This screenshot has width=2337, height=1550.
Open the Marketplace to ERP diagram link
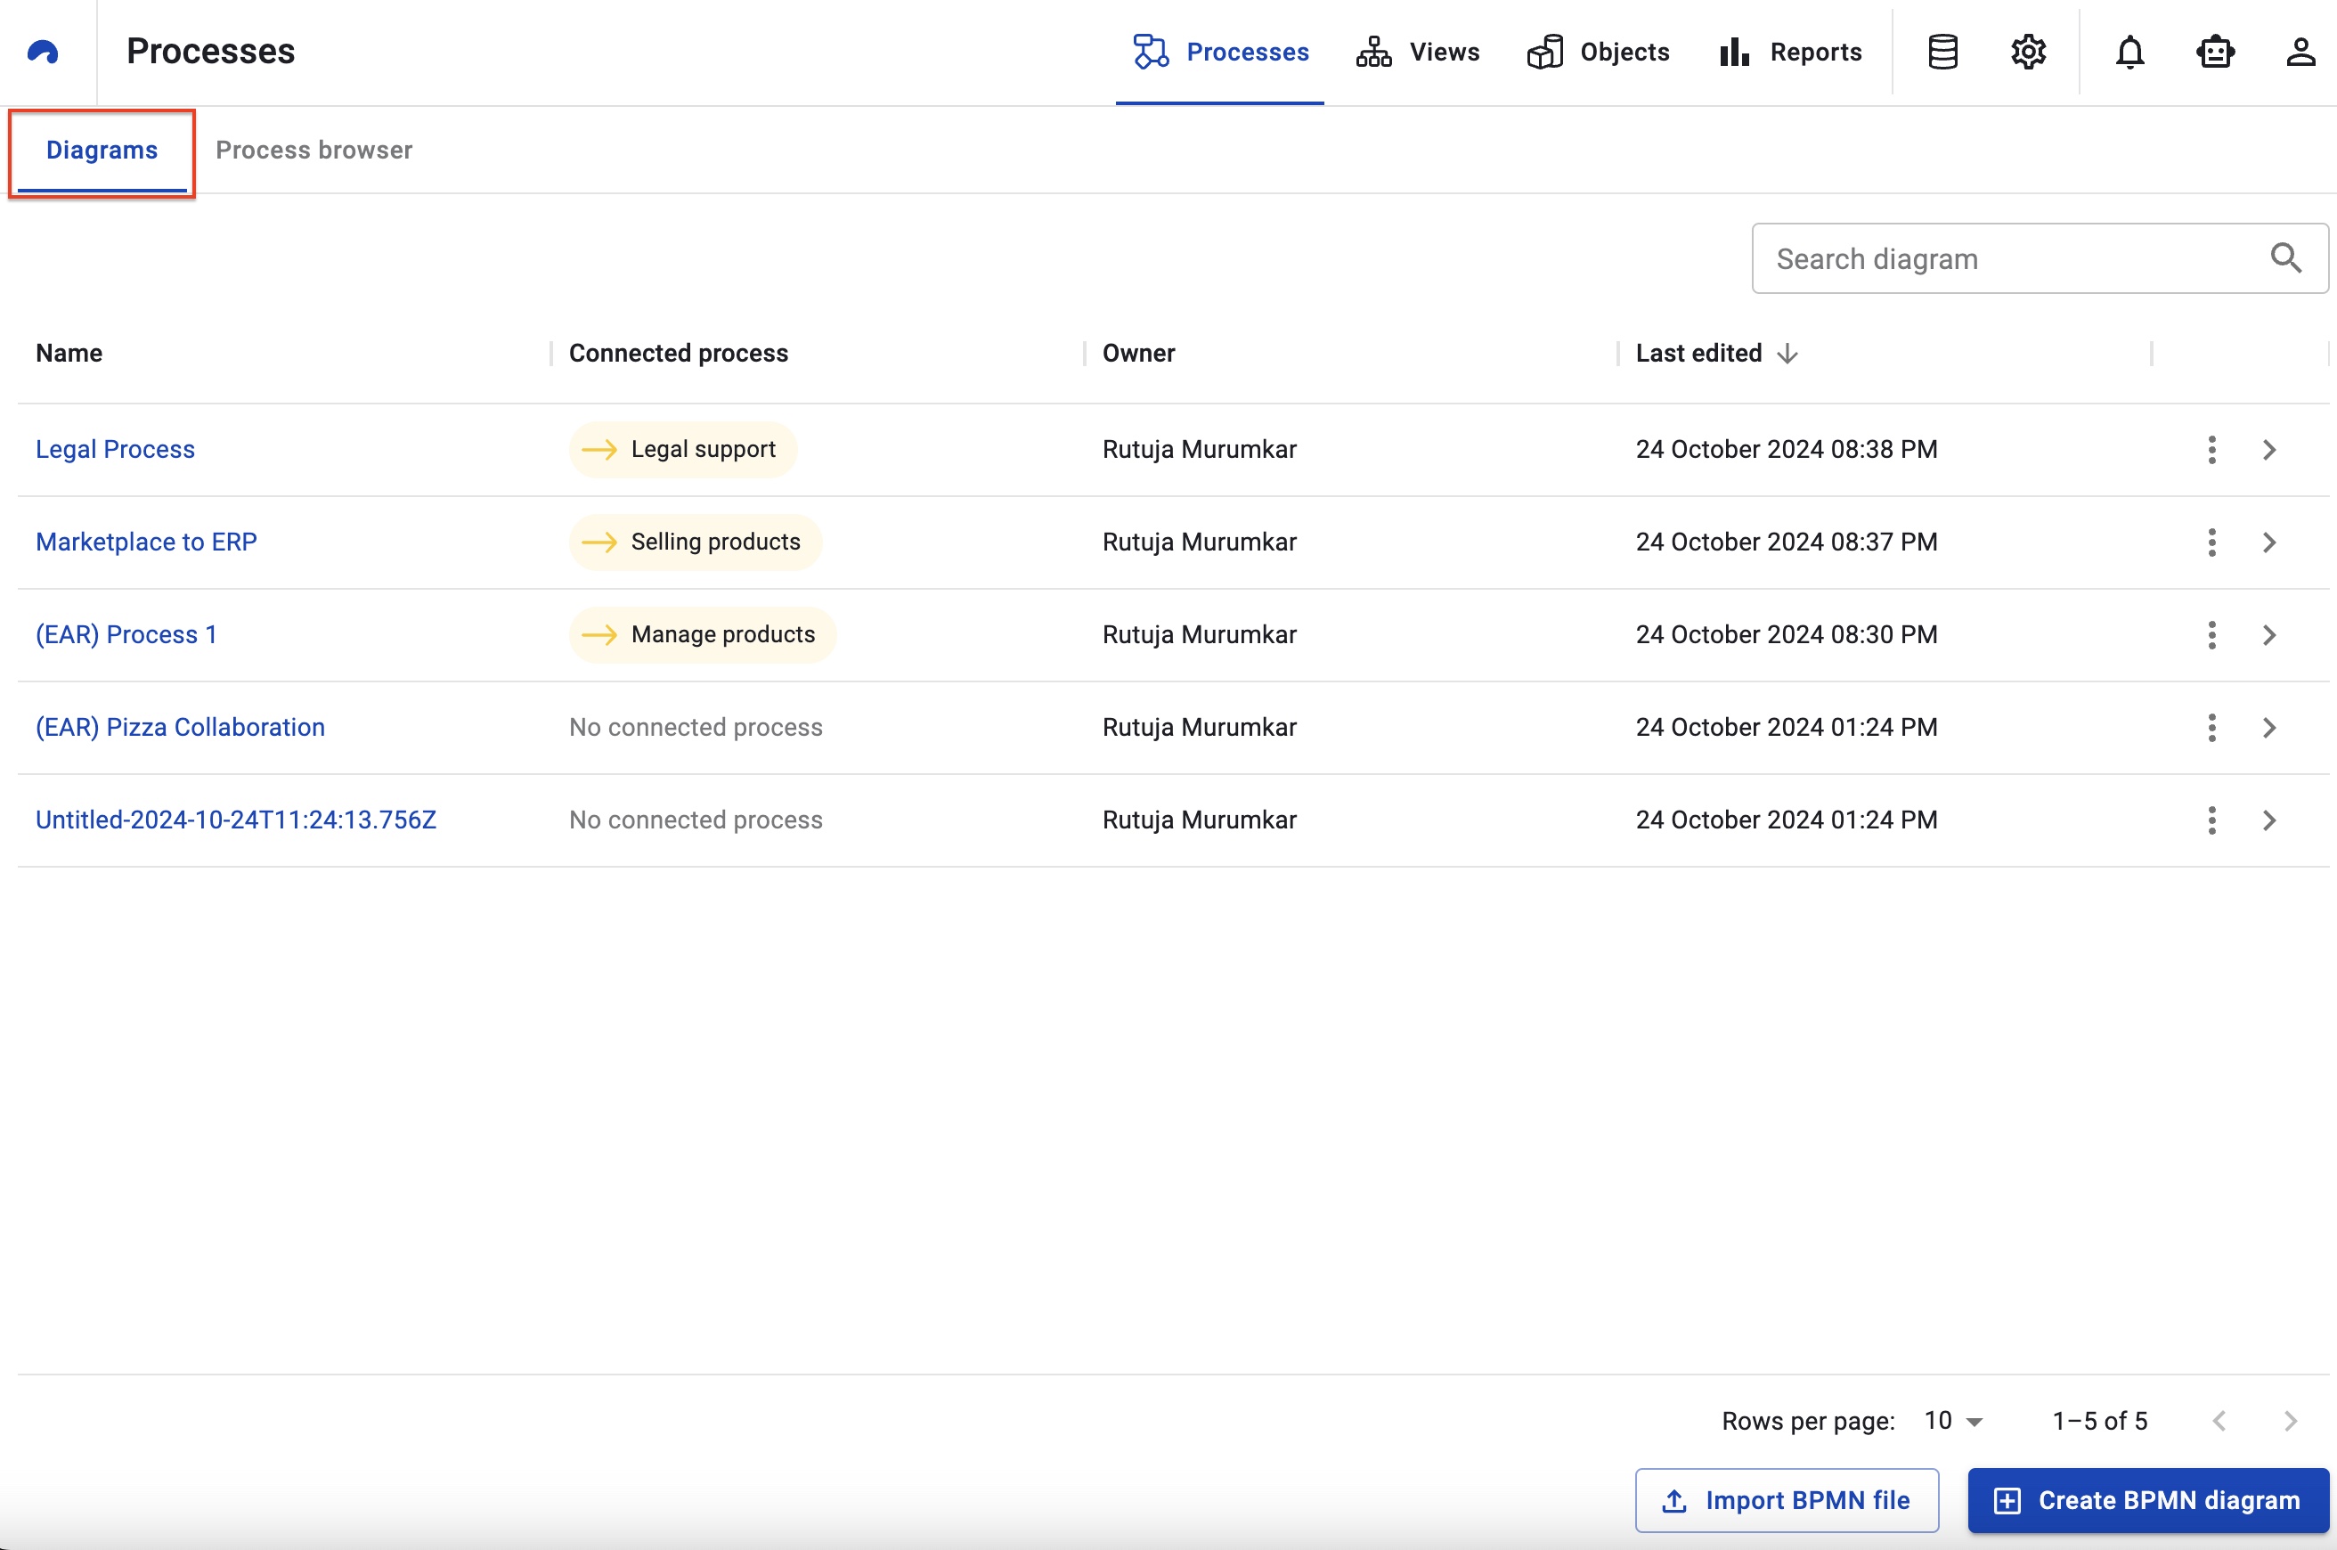pyautogui.click(x=146, y=542)
